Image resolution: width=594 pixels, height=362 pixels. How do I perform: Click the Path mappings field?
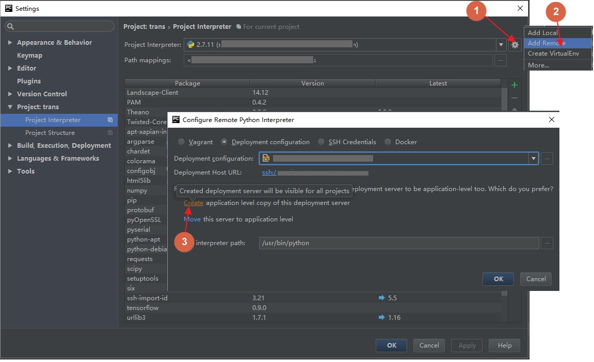coord(338,60)
